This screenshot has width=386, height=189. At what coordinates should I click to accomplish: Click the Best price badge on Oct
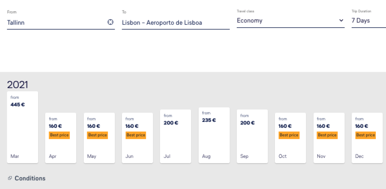click(289, 135)
